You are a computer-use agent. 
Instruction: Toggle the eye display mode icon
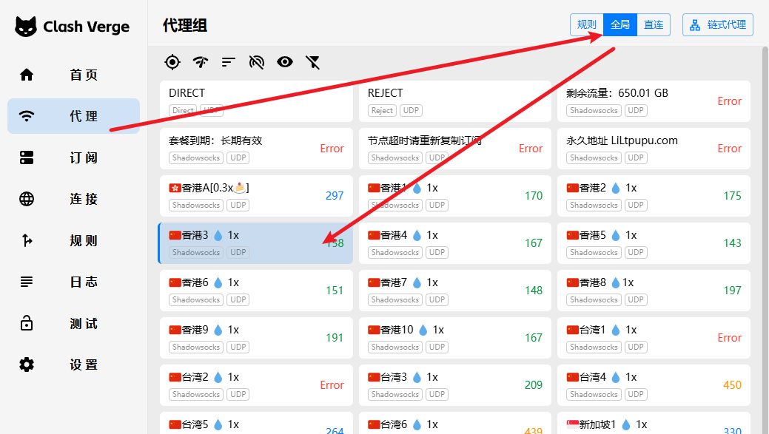[x=285, y=62]
